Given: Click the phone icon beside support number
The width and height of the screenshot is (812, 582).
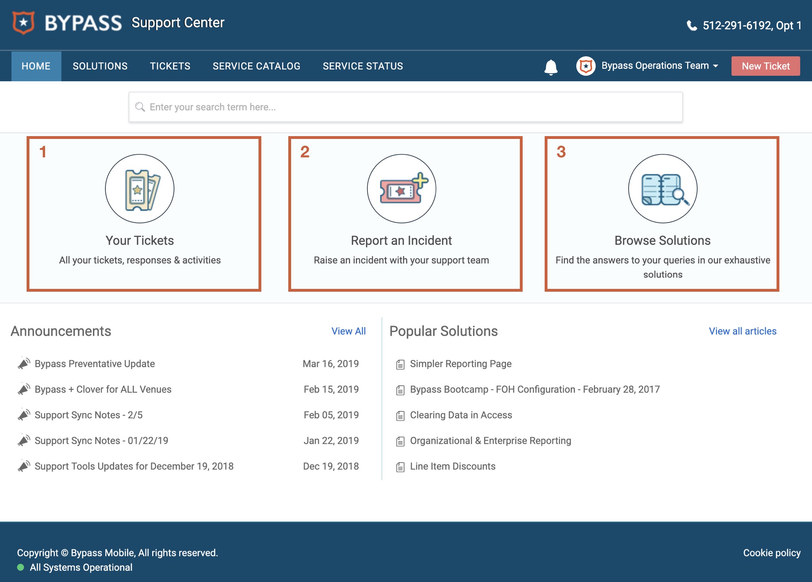Looking at the screenshot, I should (692, 26).
